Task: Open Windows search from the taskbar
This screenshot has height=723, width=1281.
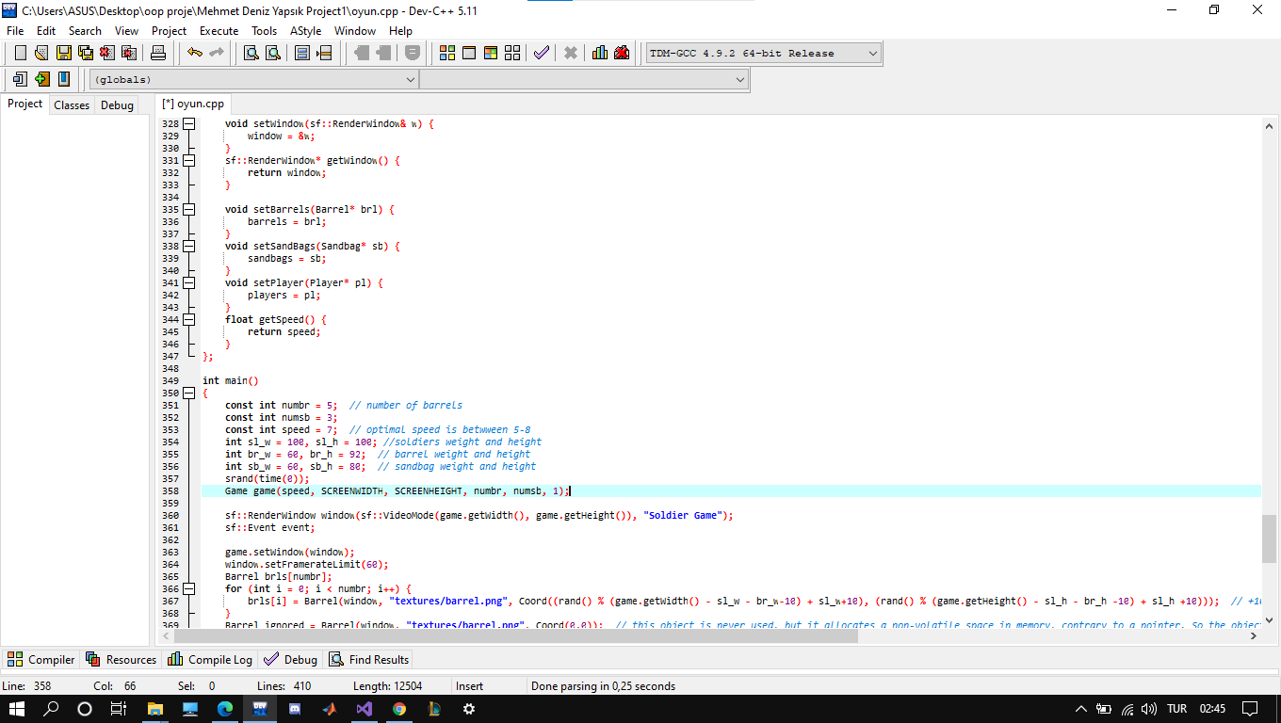Action: tap(51, 709)
